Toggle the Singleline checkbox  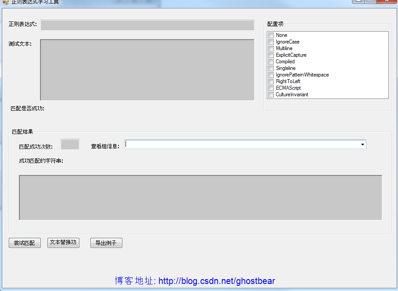(x=271, y=69)
